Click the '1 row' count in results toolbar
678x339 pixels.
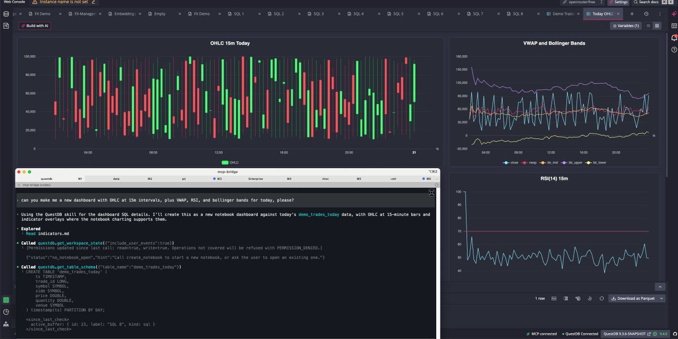point(540,298)
